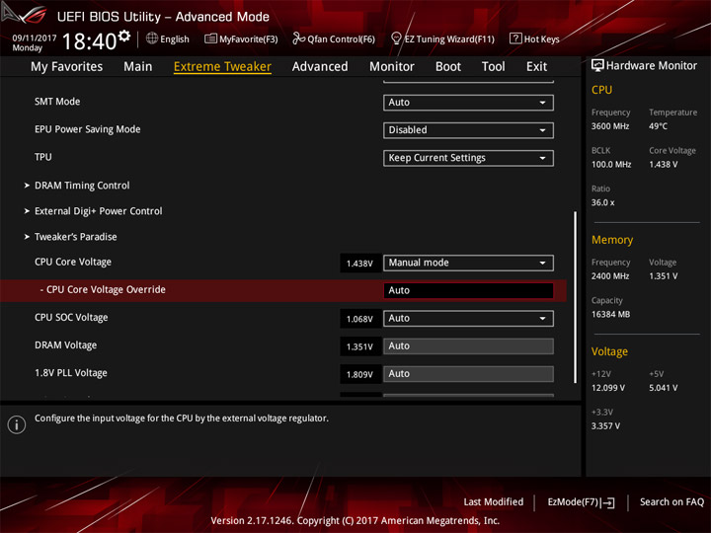Click the 1.438V value next to CPU Core Voltage

point(359,264)
